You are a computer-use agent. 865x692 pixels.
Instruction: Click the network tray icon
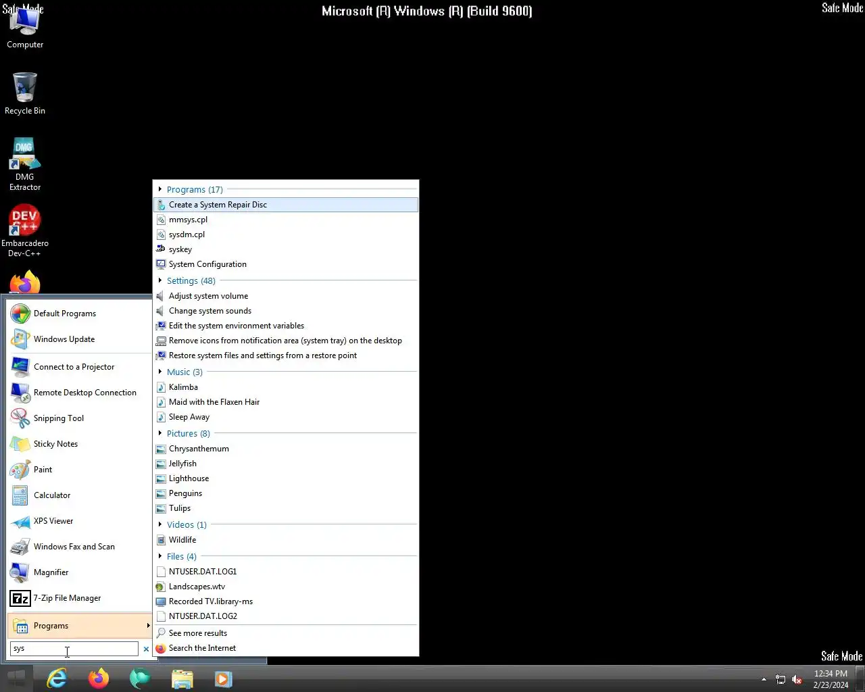pyautogui.click(x=781, y=680)
